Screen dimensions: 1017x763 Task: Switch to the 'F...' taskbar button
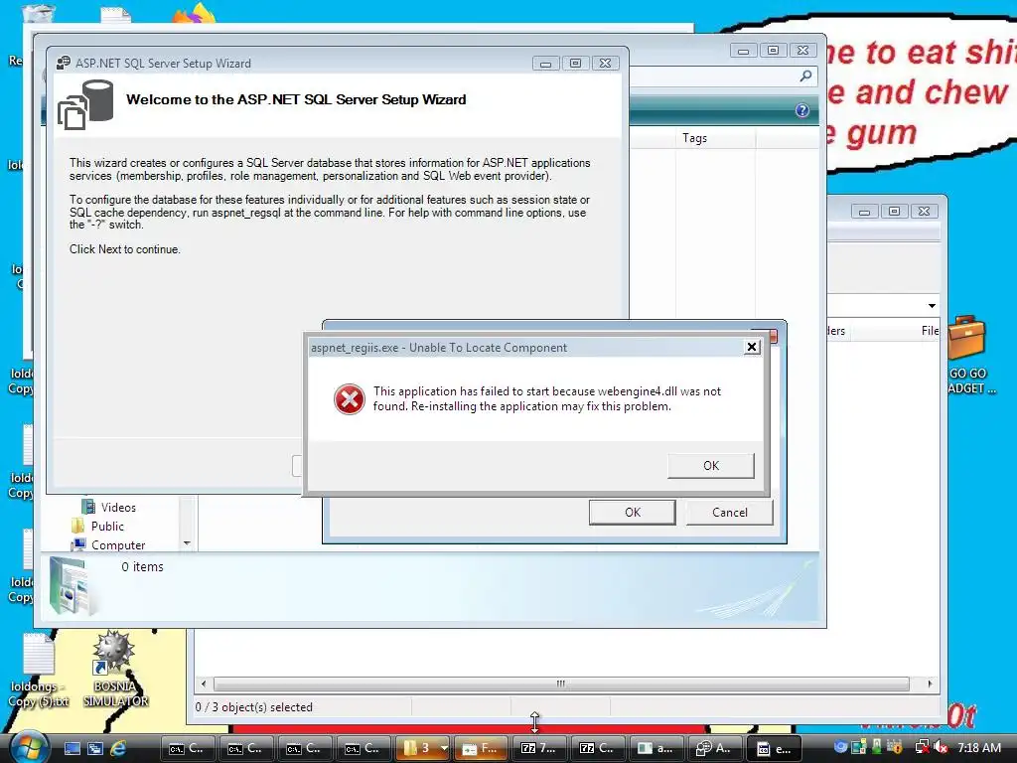(482, 748)
